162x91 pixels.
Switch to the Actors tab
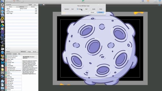point(11,7)
